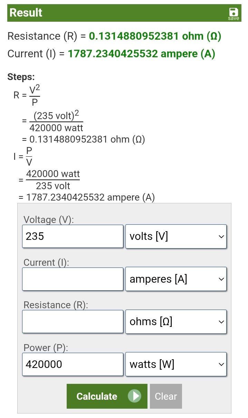Focus the Voltage input containing 235
The width and height of the screenshot is (248, 418).
point(73,236)
